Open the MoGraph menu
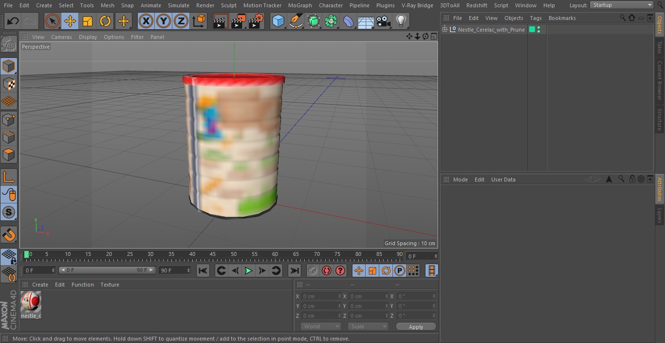The image size is (665, 343). coord(300,5)
